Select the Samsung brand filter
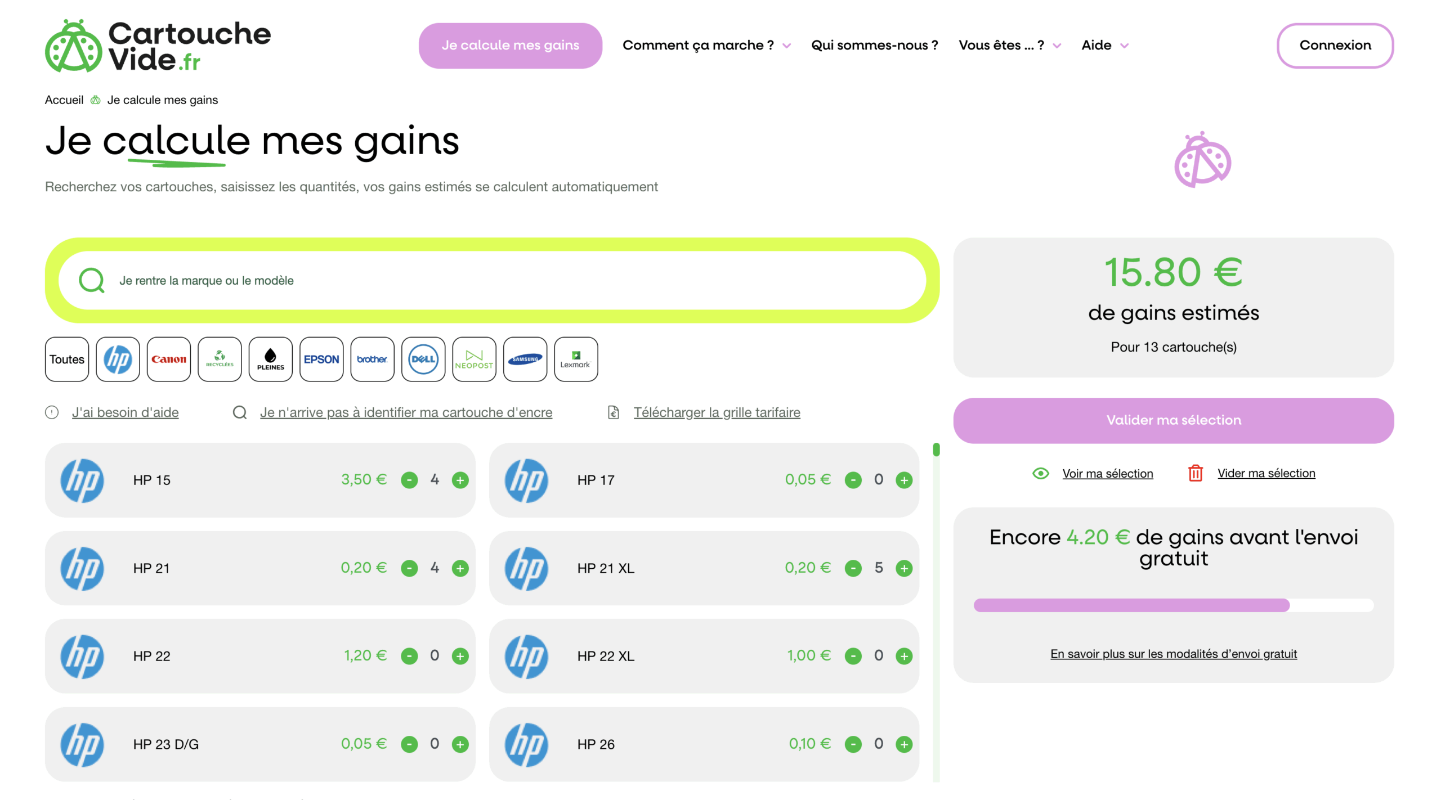This screenshot has width=1441, height=800. coord(525,359)
